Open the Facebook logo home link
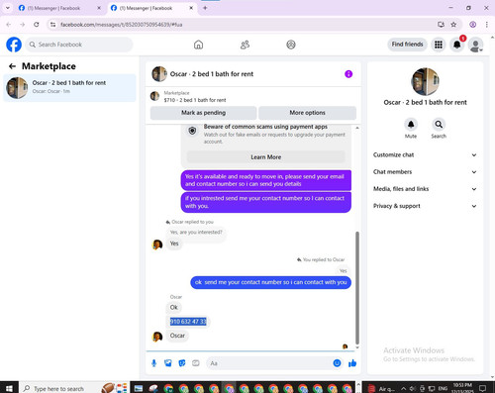The image size is (495, 393). (14, 45)
